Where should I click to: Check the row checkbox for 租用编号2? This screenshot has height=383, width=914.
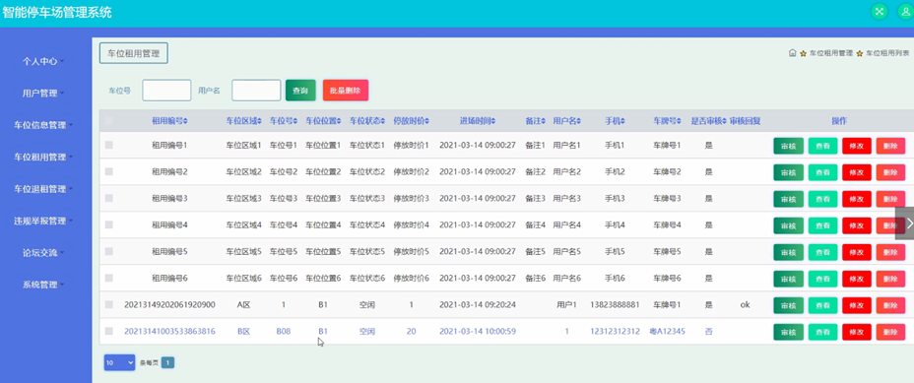click(x=109, y=171)
